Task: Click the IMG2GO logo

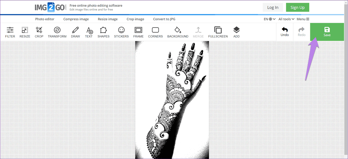Action: pyautogui.click(x=51, y=7)
